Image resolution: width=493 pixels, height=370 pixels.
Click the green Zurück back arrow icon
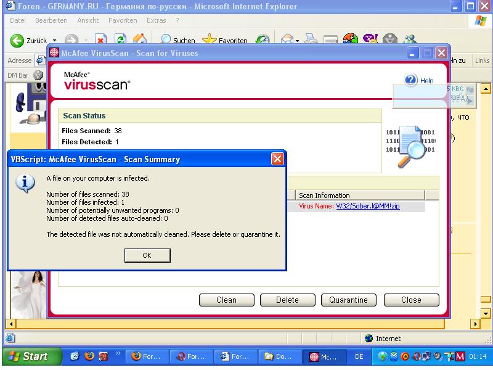coord(17,40)
